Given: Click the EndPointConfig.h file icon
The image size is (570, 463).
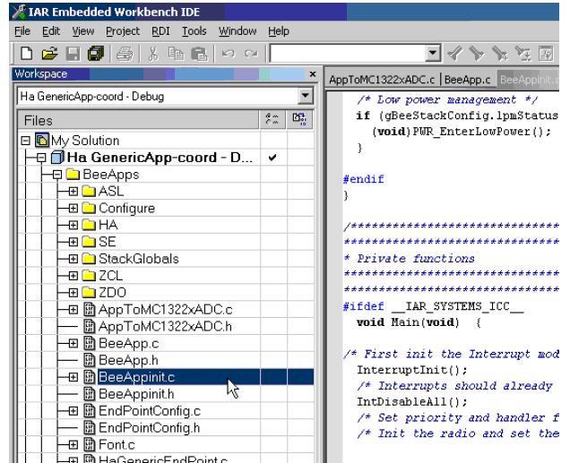Looking at the screenshot, I should [x=90, y=427].
